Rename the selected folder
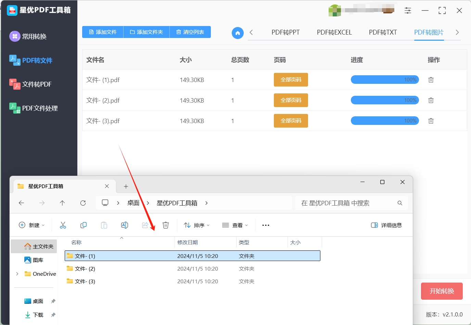 (125, 225)
